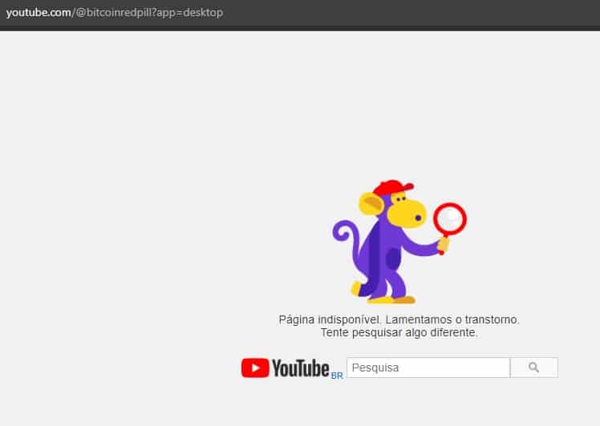Click the YouTube logo
The image size is (600, 426).
tap(285, 368)
